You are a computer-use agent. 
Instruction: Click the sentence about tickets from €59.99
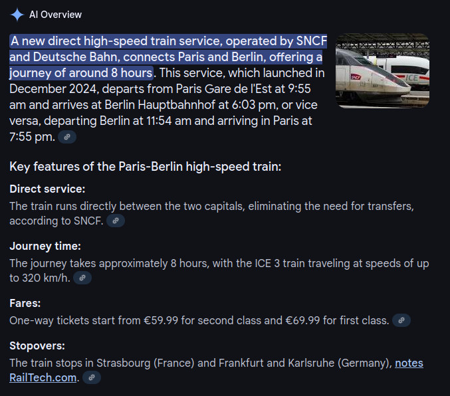pyautogui.click(x=199, y=320)
